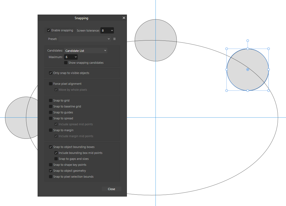The height and width of the screenshot is (206, 286).
Task: Open the Screen tolerance dropdown
Action: point(107,30)
